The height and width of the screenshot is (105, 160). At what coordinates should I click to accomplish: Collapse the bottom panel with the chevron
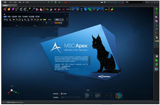88,90
